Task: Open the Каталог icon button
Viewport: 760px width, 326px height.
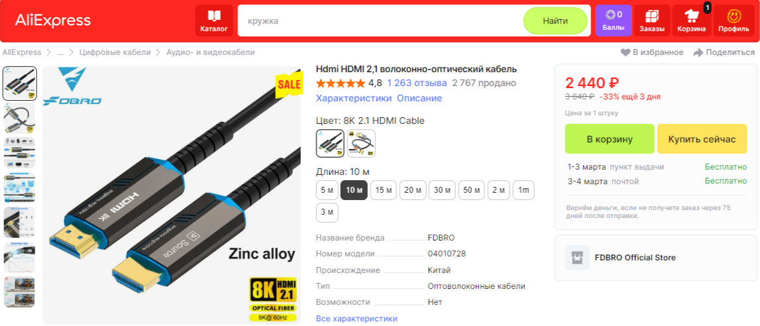Action: (214, 16)
